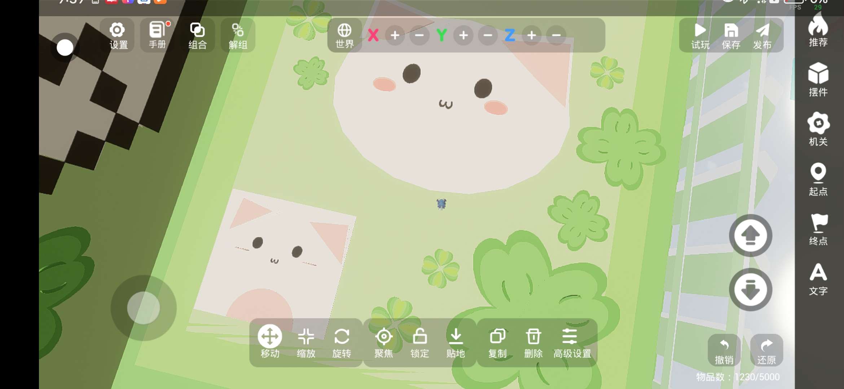Start 试玩 play test
The width and height of the screenshot is (844, 389).
[x=700, y=35]
